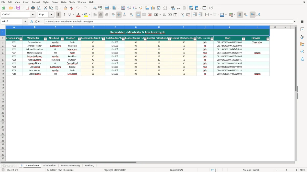Image resolution: width=307 pixels, height=172 pixels.
Task: Open the Sheet menu
Action: pos(55,2)
